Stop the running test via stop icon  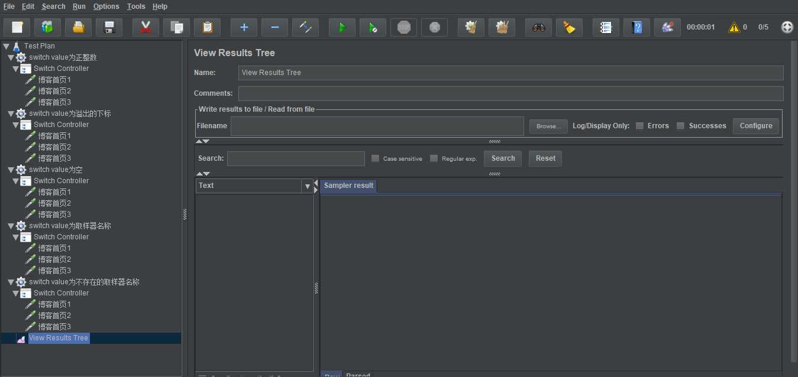pos(403,27)
